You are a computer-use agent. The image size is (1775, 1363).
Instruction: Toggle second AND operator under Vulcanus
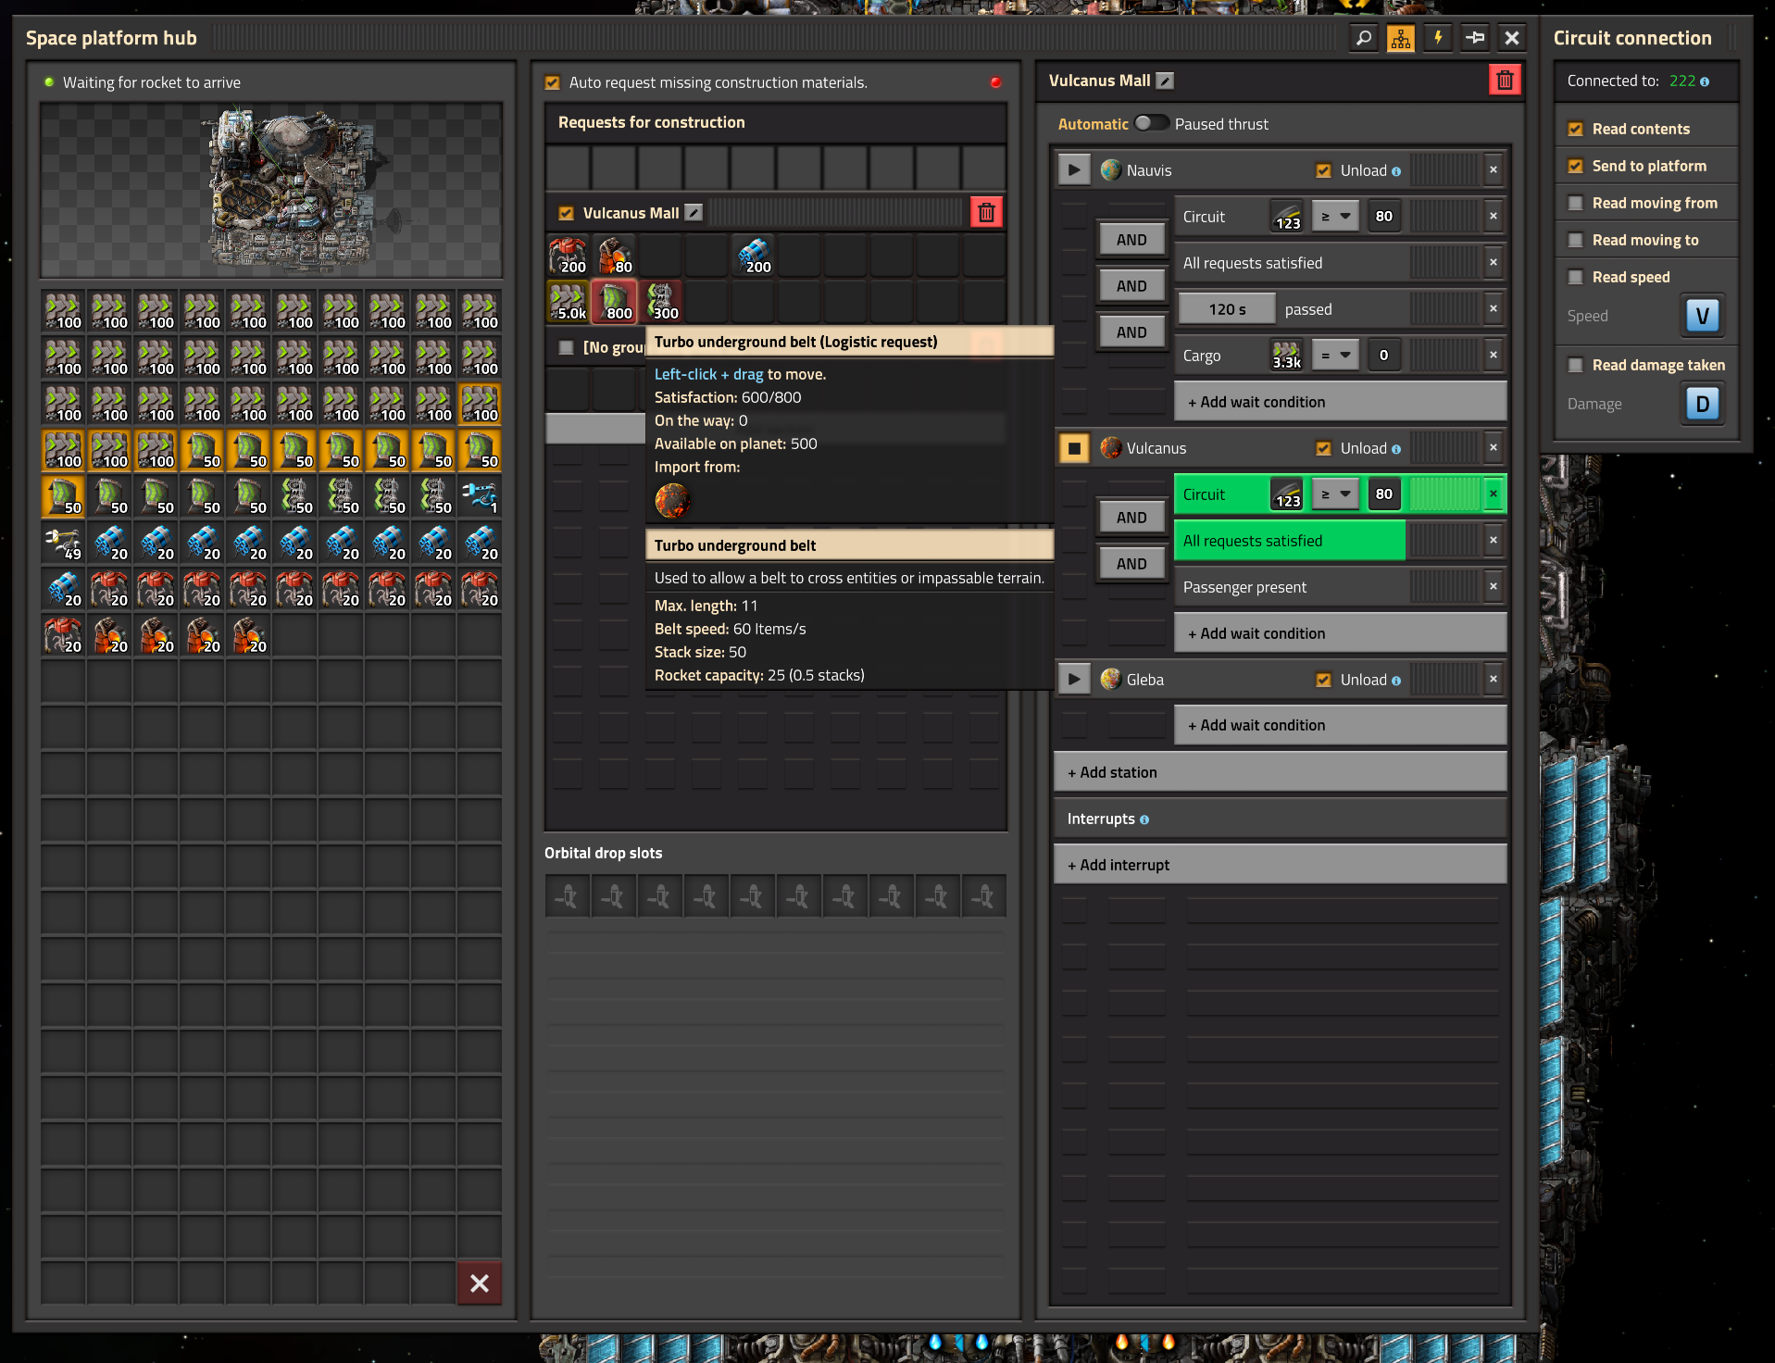(1131, 564)
